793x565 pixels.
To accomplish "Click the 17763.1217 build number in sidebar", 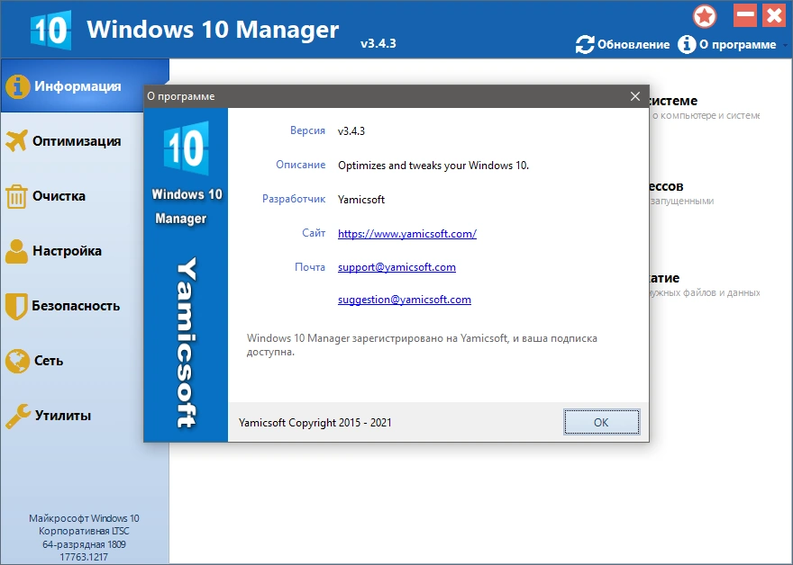I will point(84,557).
